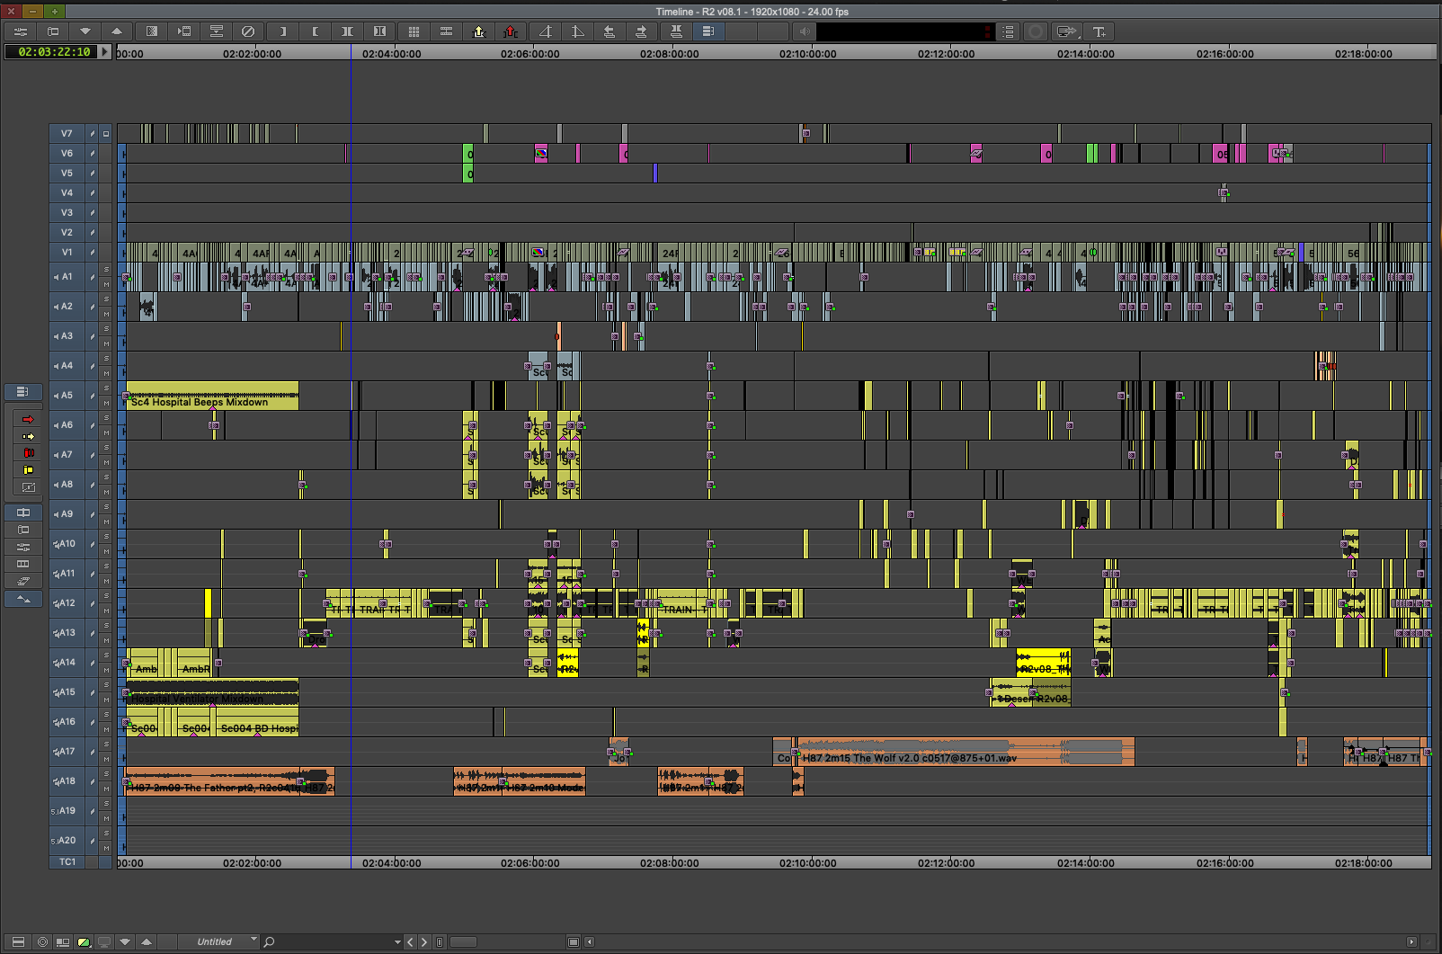1442x954 pixels.
Task: Toggle the V7 video monitor icon
Action: click(x=106, y=134)
